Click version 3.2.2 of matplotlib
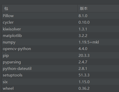119x92 pixels. [x=83, y=36]
